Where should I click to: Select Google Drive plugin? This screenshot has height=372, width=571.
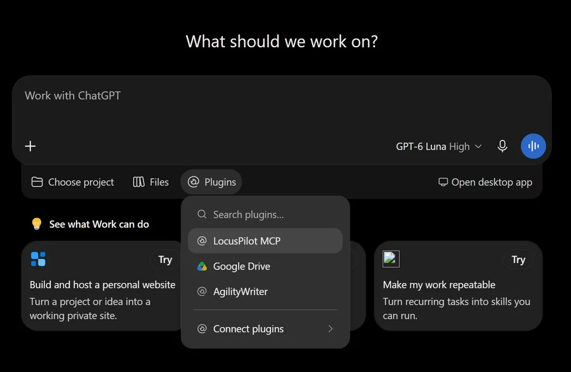point(265,266)
